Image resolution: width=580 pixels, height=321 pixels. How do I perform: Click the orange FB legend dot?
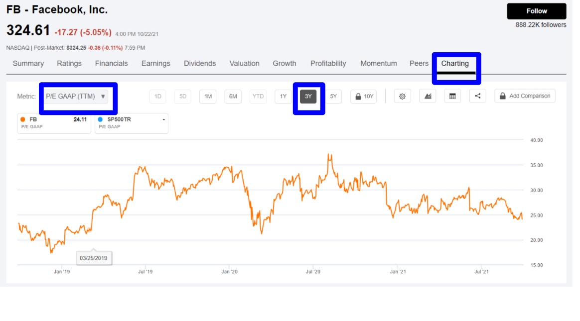(23, 119)
